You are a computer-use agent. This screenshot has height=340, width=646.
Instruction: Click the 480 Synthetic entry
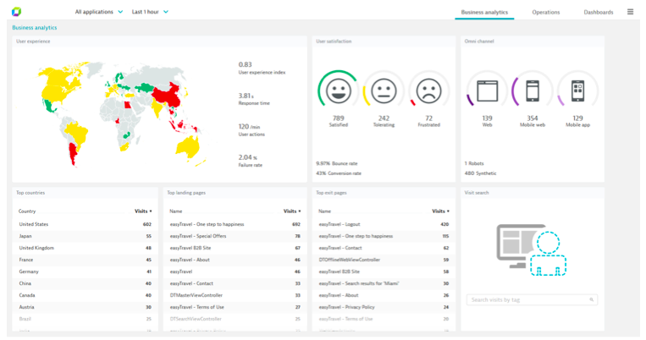(x=480, y=173)
